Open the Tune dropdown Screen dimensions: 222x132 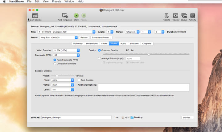tap(63, 80)
